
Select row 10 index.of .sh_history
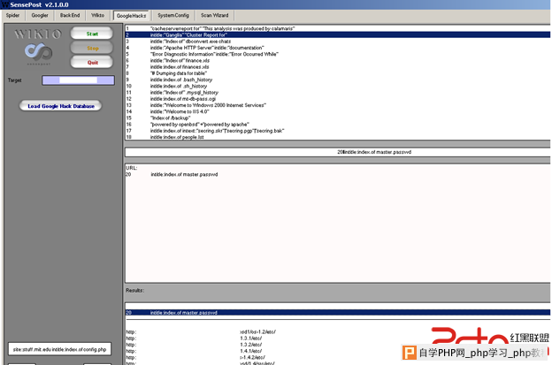(x=338, y=86)
